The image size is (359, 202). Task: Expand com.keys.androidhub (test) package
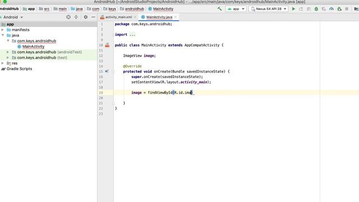[8, 57]
